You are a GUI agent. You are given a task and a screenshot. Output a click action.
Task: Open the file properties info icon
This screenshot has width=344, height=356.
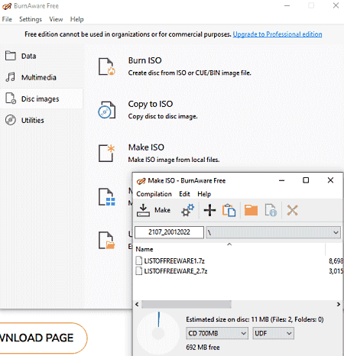(x=271, y=210)
